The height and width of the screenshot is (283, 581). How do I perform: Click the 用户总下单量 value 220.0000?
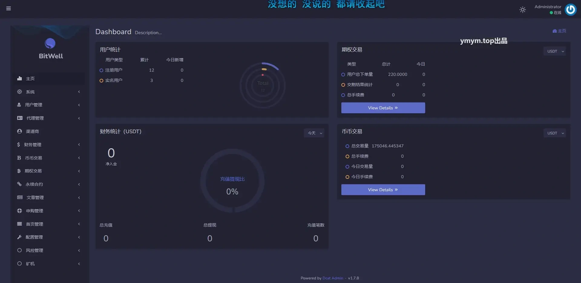point(398,74)
